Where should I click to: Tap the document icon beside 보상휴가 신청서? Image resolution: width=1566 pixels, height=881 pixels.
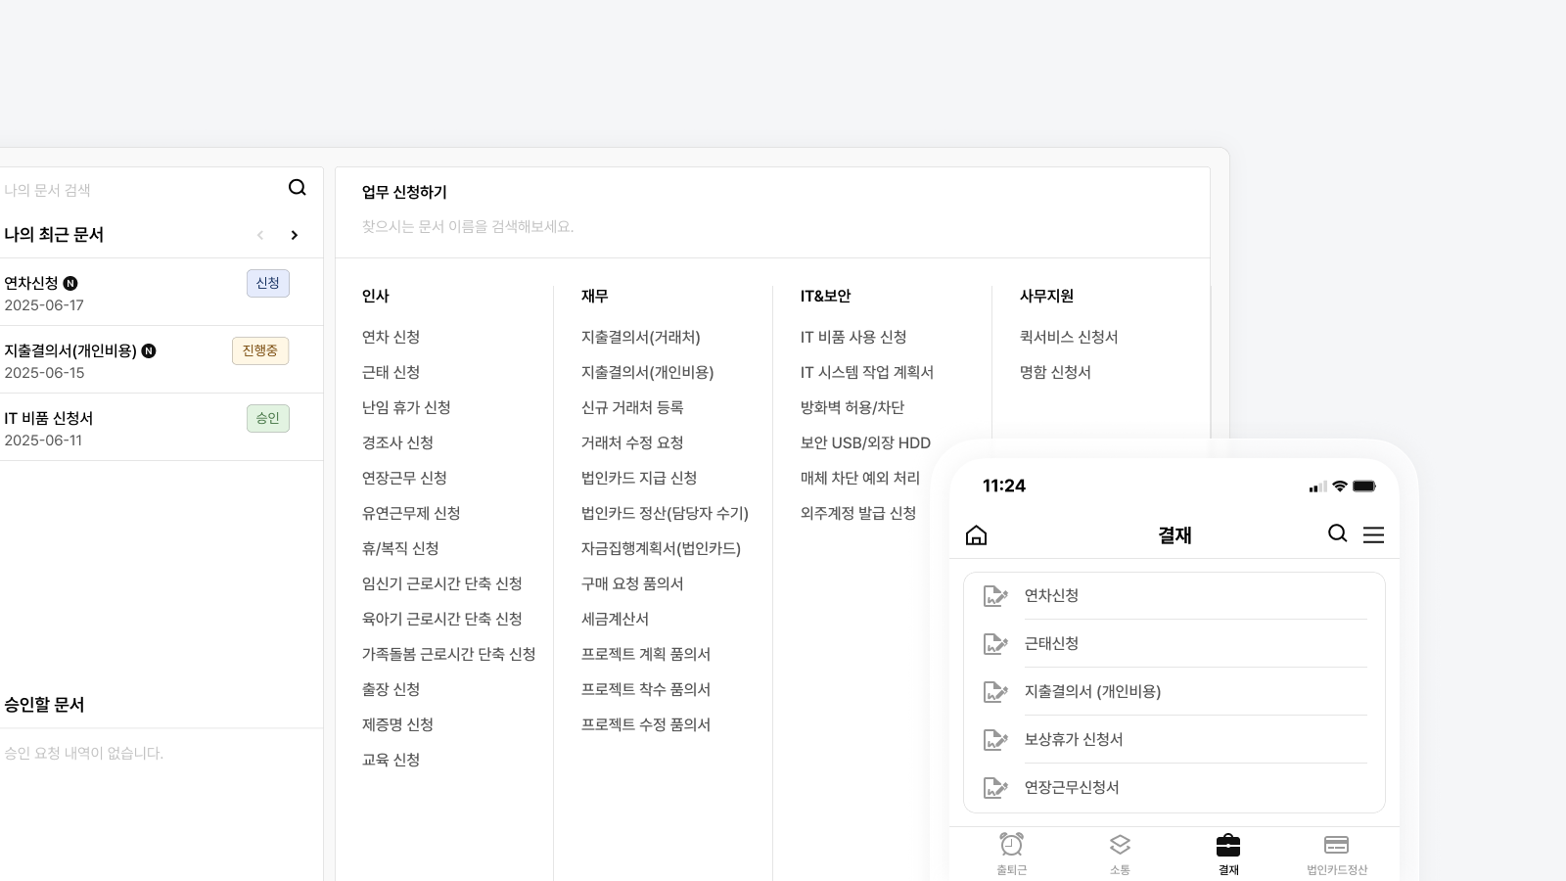coord(995,739)
